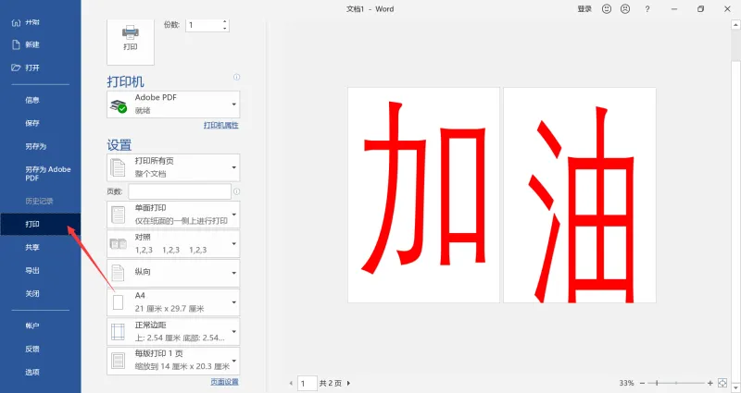
Task: Expand the 打印所有页 dropdown
Action: 173,167
